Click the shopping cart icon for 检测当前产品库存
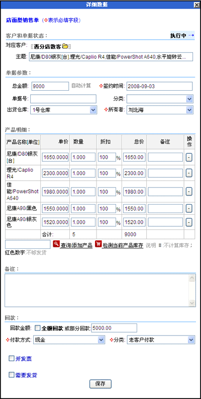 98,244
